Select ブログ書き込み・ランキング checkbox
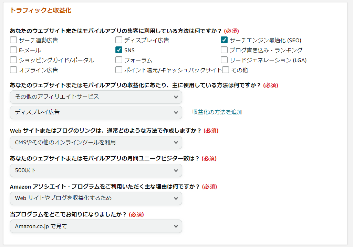Image resolution: width=353 pixels, height=247 pixels. tap(224, 50)
